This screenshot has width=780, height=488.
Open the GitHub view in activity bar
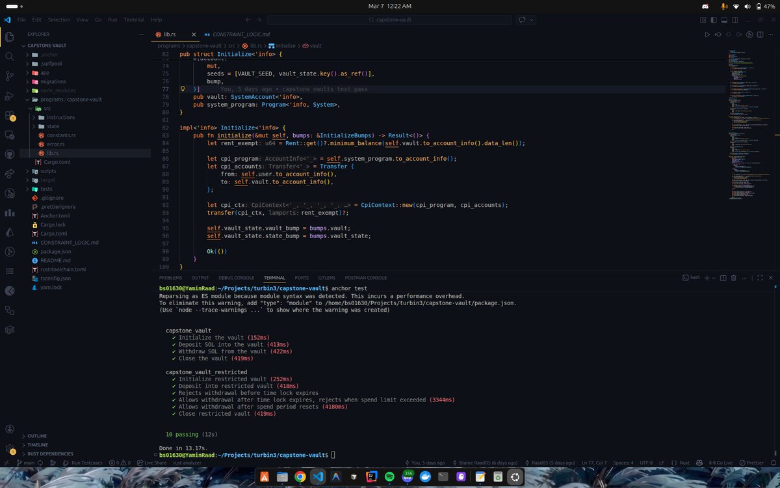pyautogui.click(x=10, y=154)
